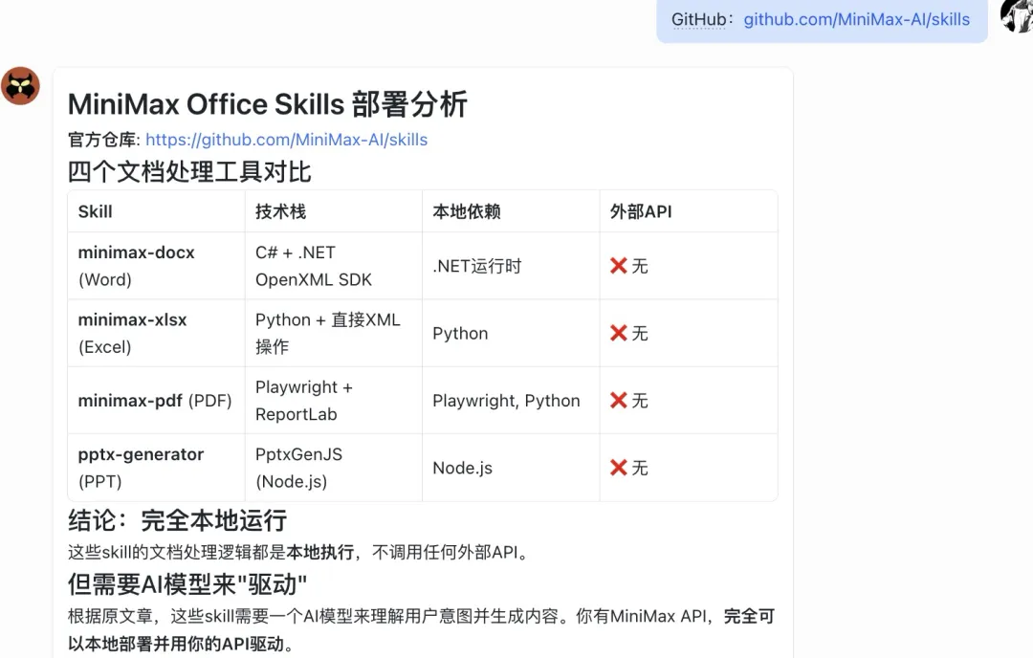Select the "minimax-docx (Word)" cell
This screenshot has width=1033, height=658.
click(157, 266)
